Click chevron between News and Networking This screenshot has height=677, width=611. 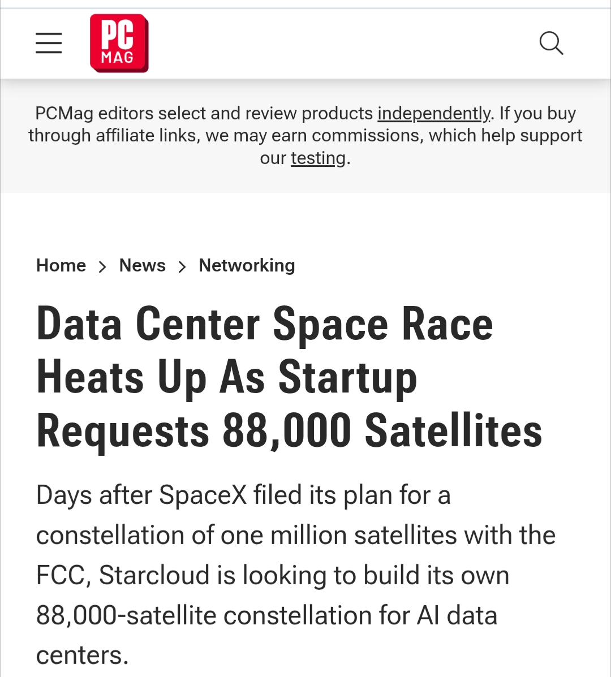182,266
